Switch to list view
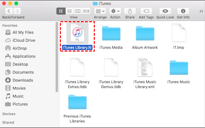 [x=69, y=11]
